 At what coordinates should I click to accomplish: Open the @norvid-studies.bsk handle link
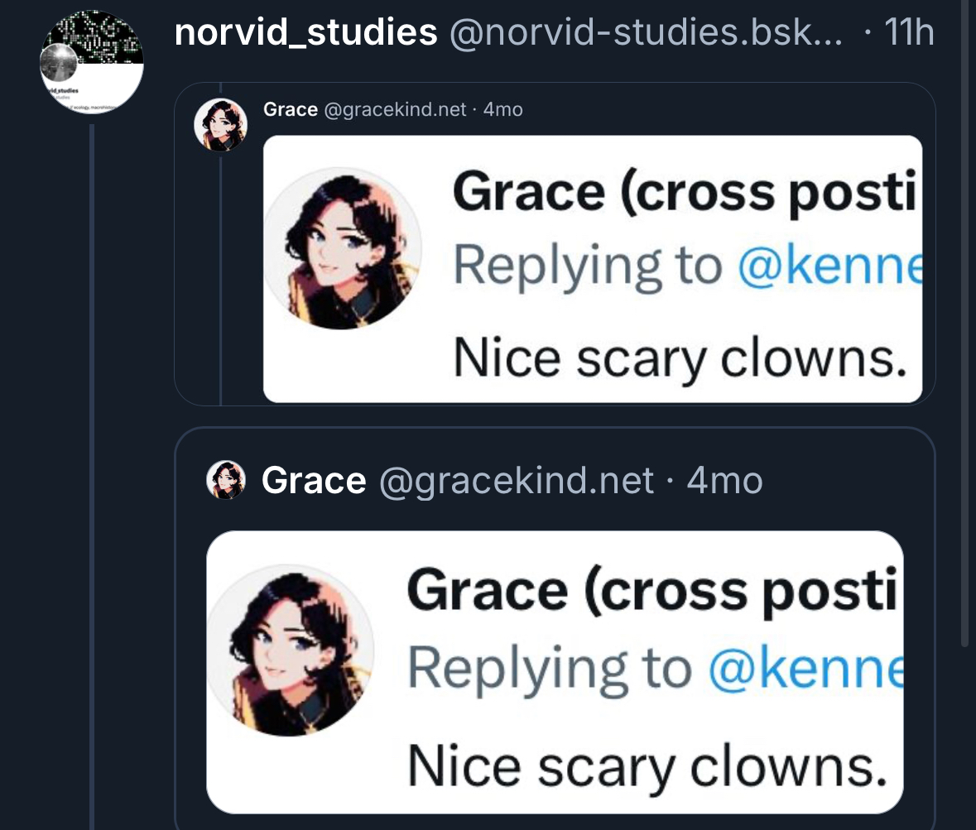[x=645, y=33]
